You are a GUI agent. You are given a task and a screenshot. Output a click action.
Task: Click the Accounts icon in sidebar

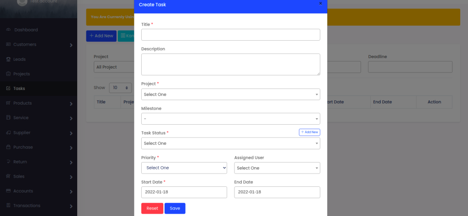point(8,191)
